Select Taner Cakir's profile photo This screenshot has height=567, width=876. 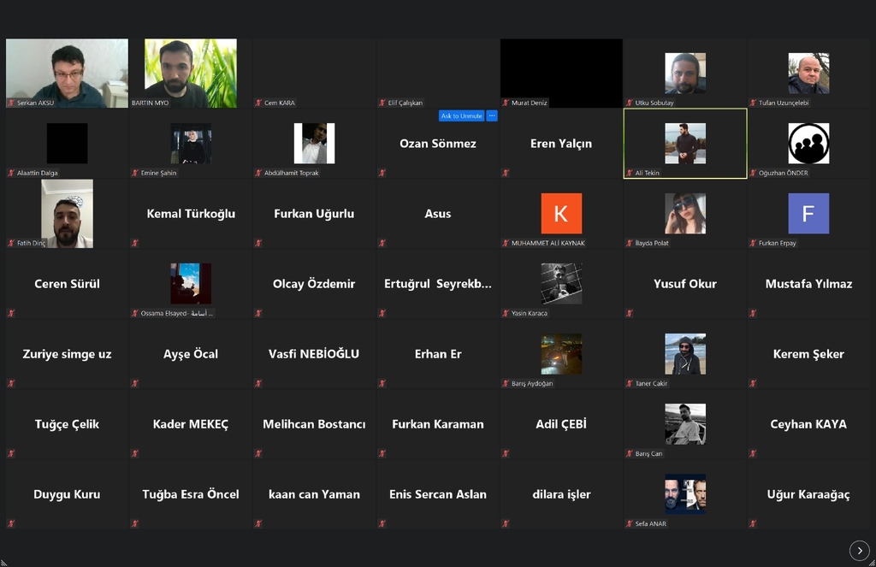point(685,354)
